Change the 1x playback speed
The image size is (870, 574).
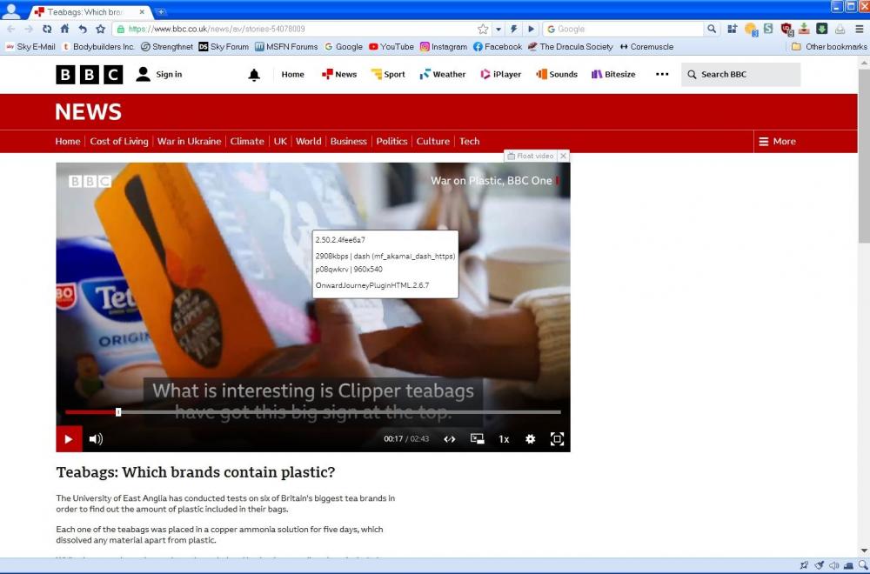coord(504,439)
